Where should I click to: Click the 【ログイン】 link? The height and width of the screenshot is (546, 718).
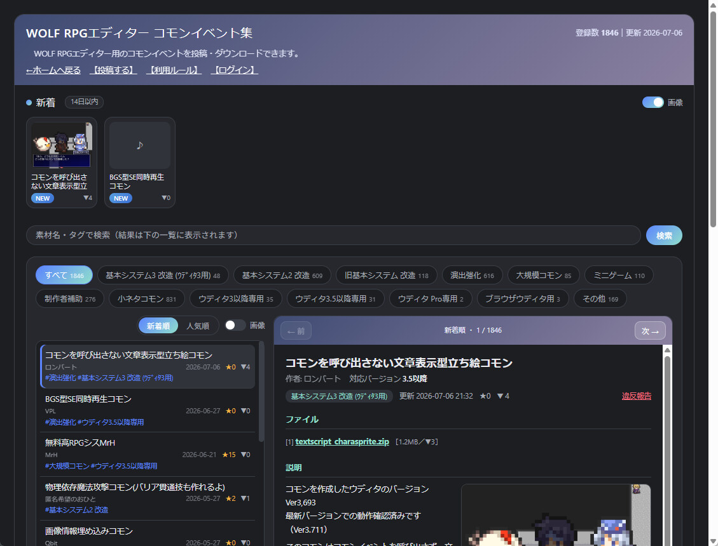[235, 70]
